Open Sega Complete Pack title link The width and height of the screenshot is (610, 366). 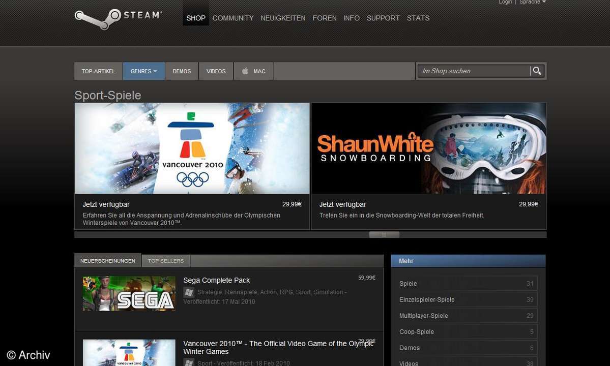[x=216, y=280]
